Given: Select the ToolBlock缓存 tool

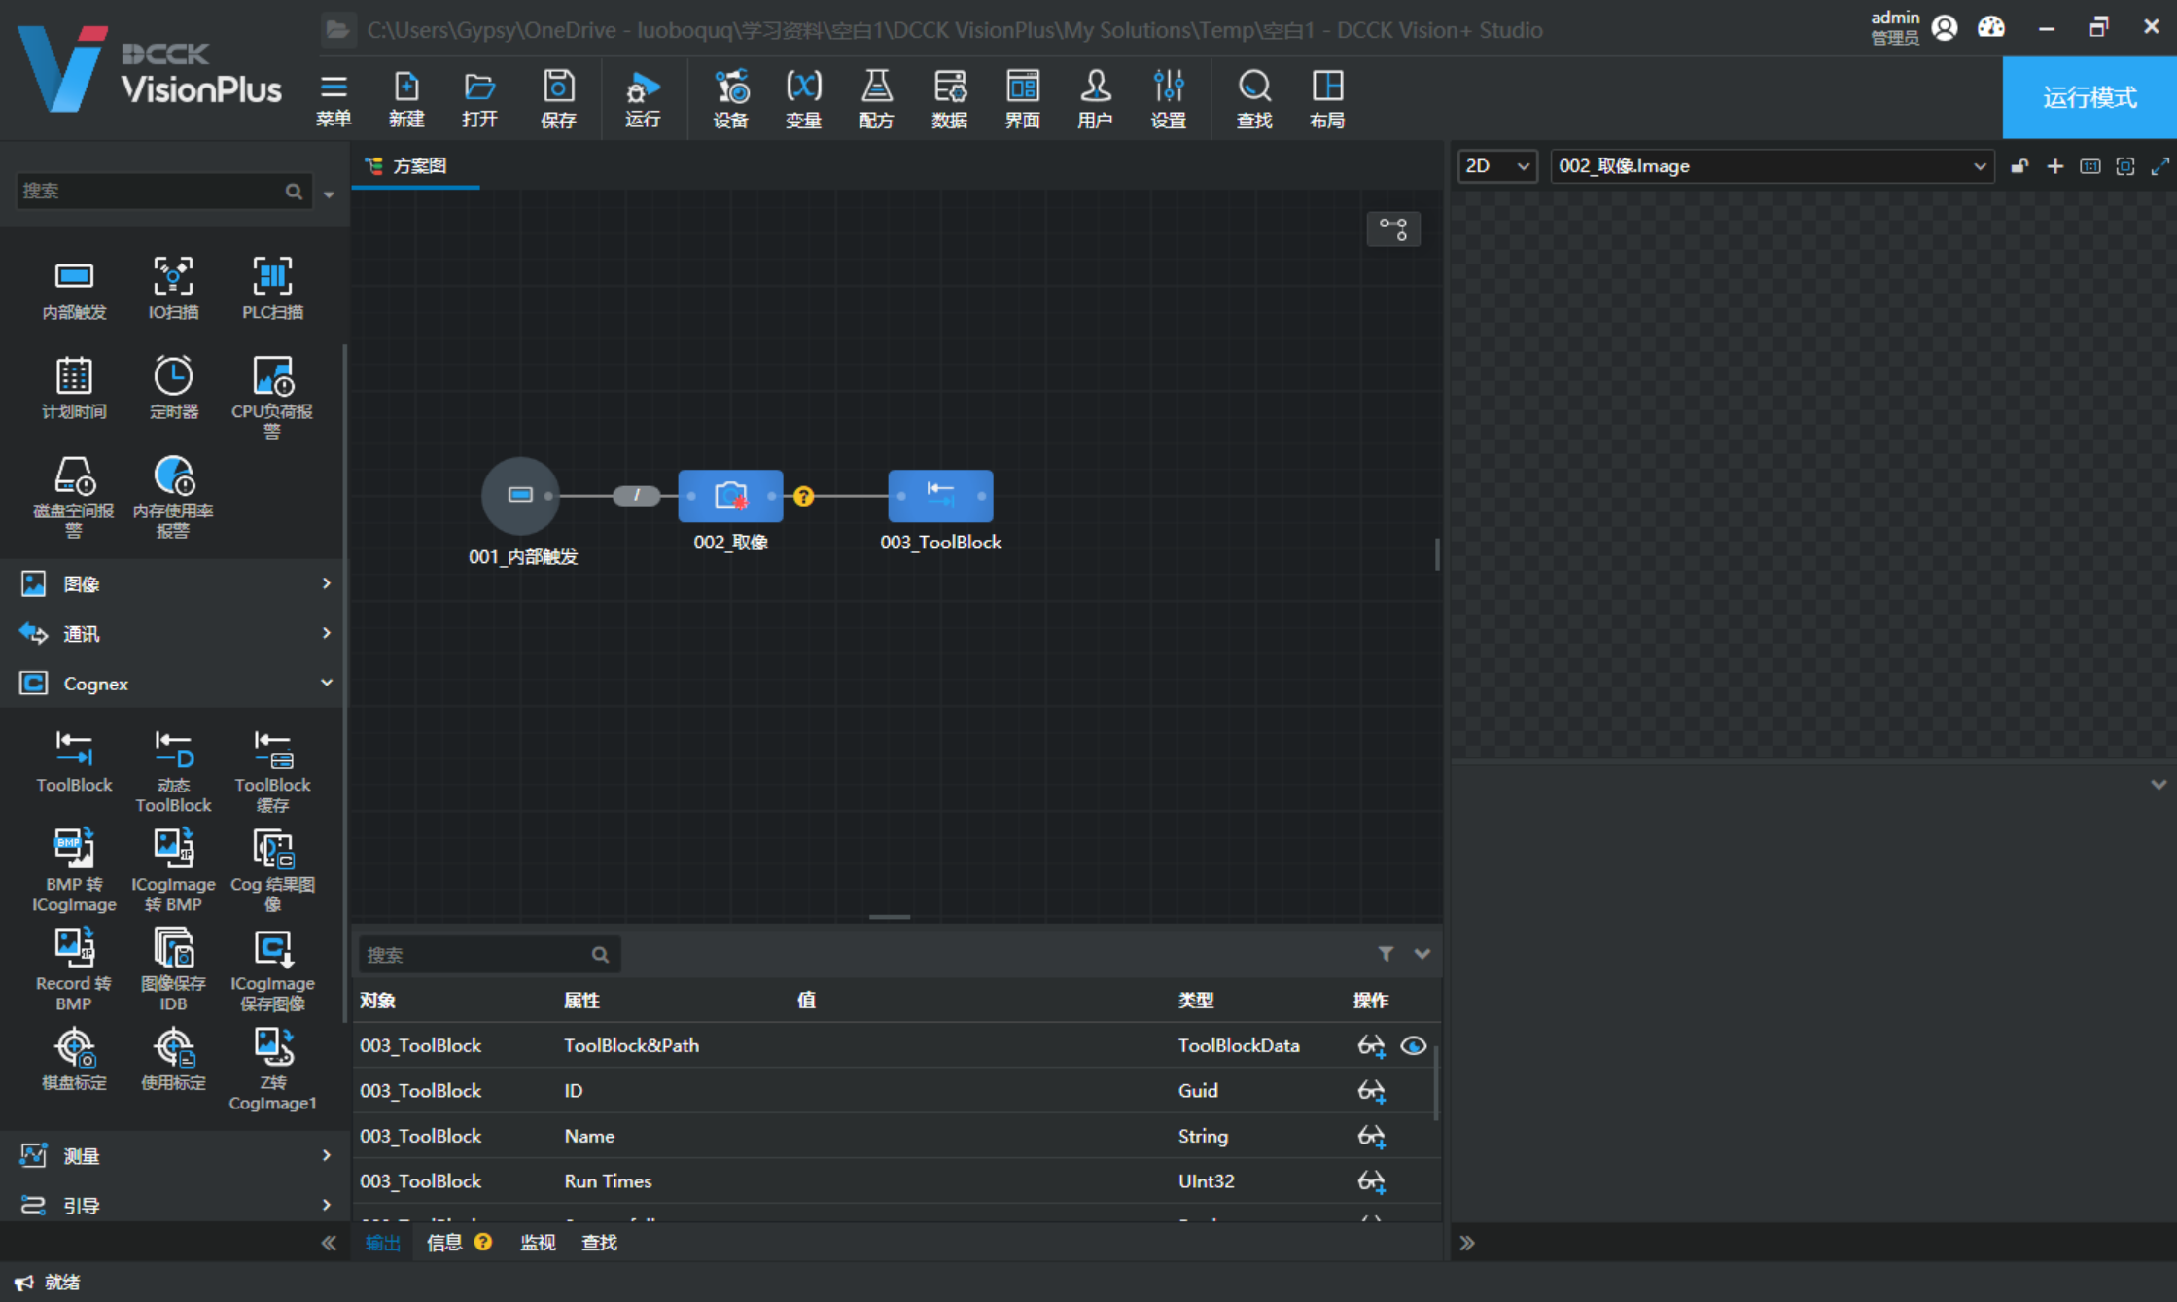Looking at the screenshot, I should coord(272,772).
